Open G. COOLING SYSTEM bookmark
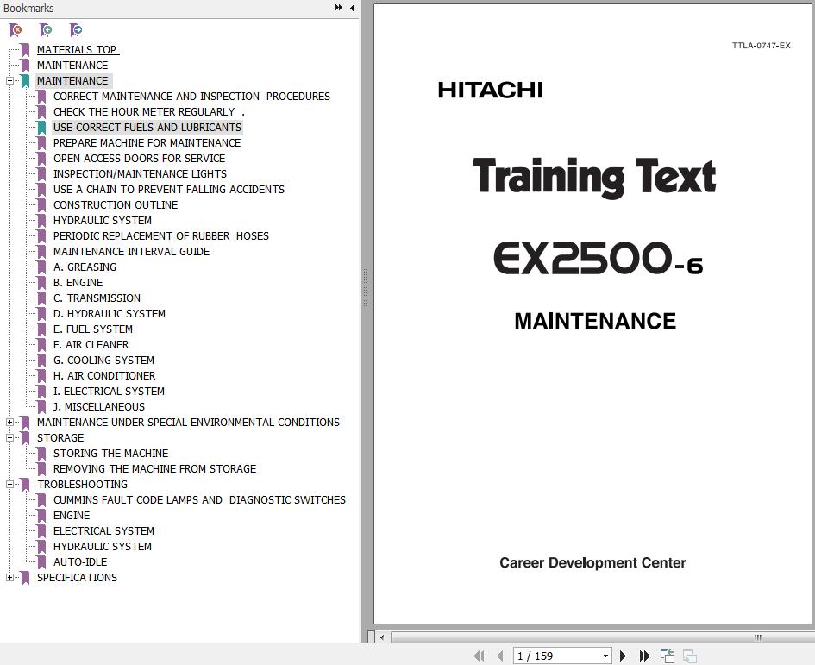Image resolution: width=815 pixels, height=665 pixels. tap(103, 361)
